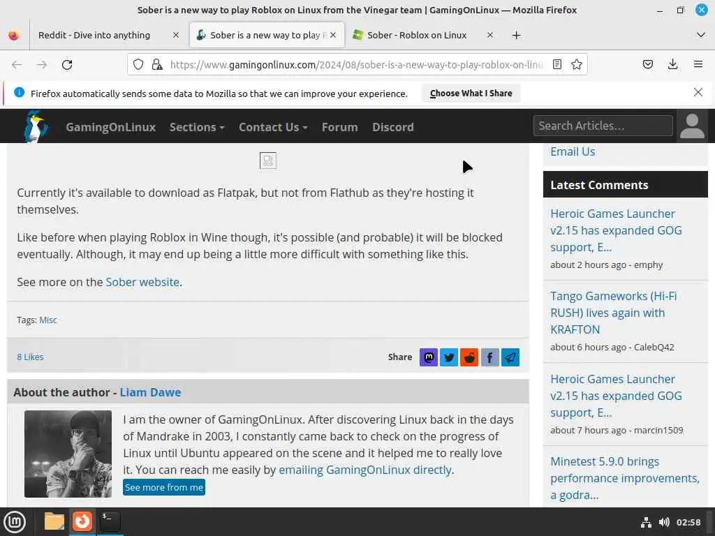Focus the Firefox URL address bar
The image size is (715, 536).
(x=355, y=65)
